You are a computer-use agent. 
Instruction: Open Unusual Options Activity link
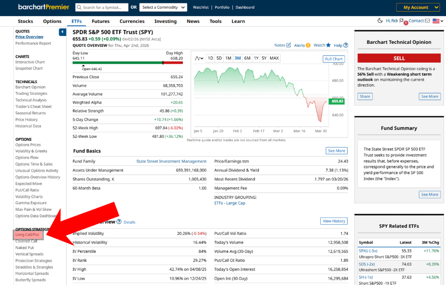(x=37, y=171)
